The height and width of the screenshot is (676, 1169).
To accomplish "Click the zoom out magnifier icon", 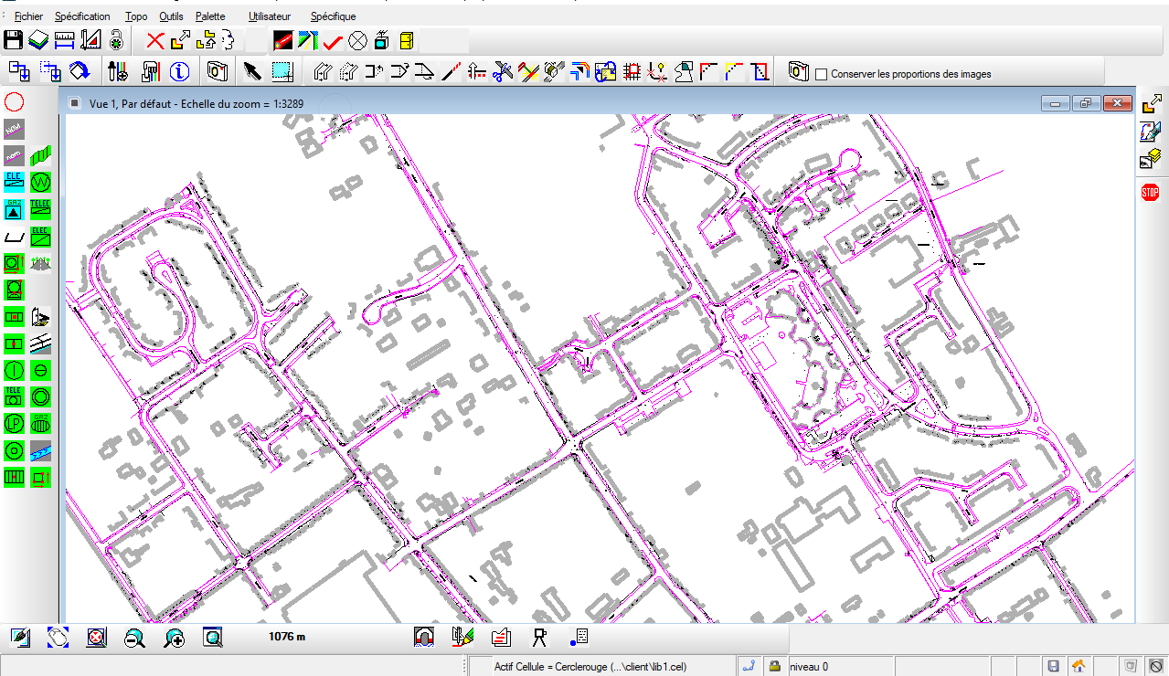I will 134,638.
